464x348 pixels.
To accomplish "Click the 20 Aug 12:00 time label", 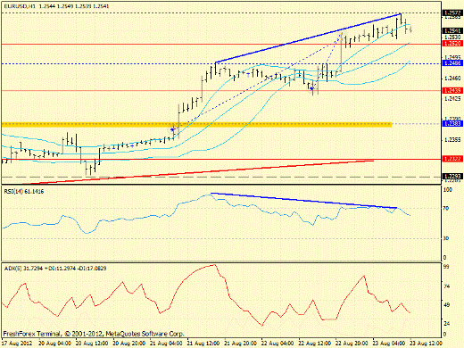I will [x=92, y=344].
